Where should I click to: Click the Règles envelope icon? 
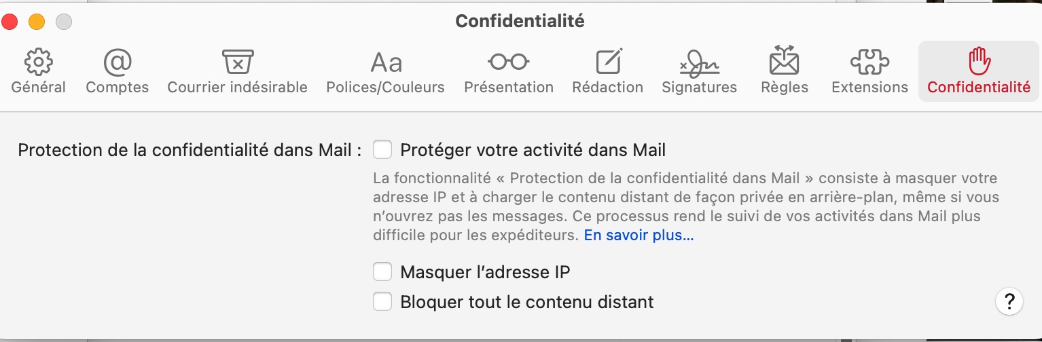tap(785, 61)
